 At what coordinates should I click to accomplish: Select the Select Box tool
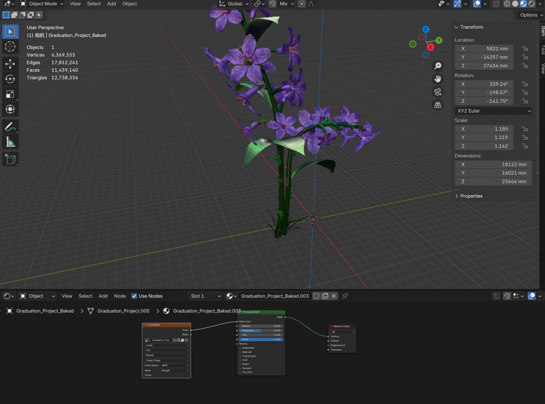point(10,31)
